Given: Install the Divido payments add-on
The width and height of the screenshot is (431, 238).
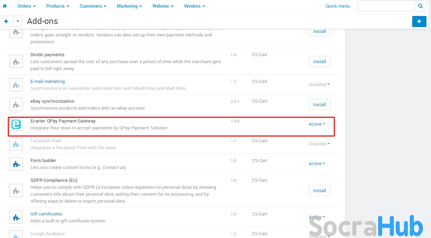Looking at the screenshot, I should click(x=319, y=62).
